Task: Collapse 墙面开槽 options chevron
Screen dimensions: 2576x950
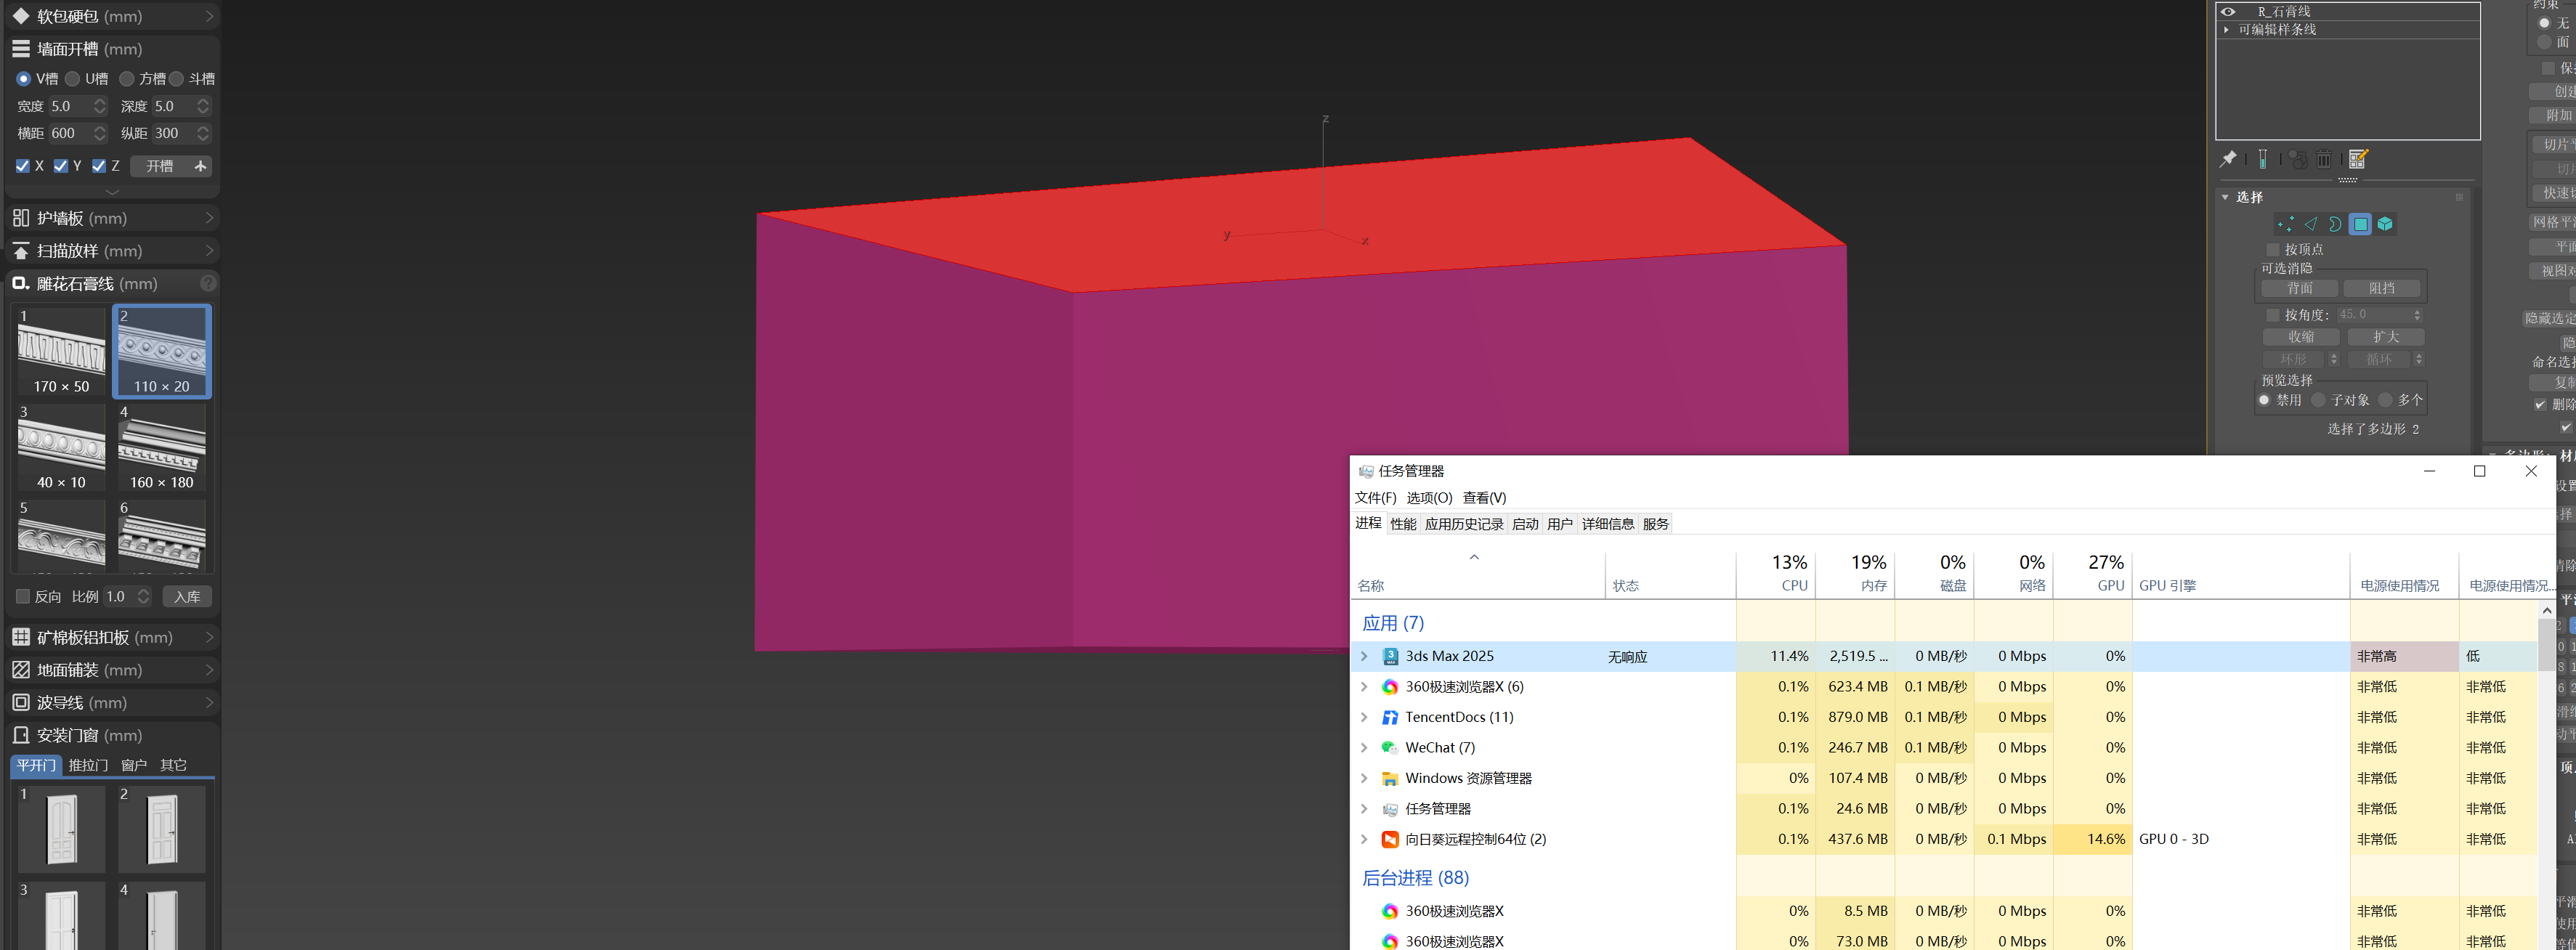Action: click(112, 192)
